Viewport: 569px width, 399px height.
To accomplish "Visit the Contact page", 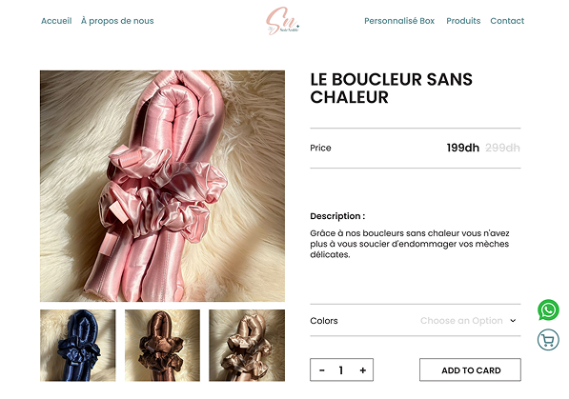I will coord(507,21).
